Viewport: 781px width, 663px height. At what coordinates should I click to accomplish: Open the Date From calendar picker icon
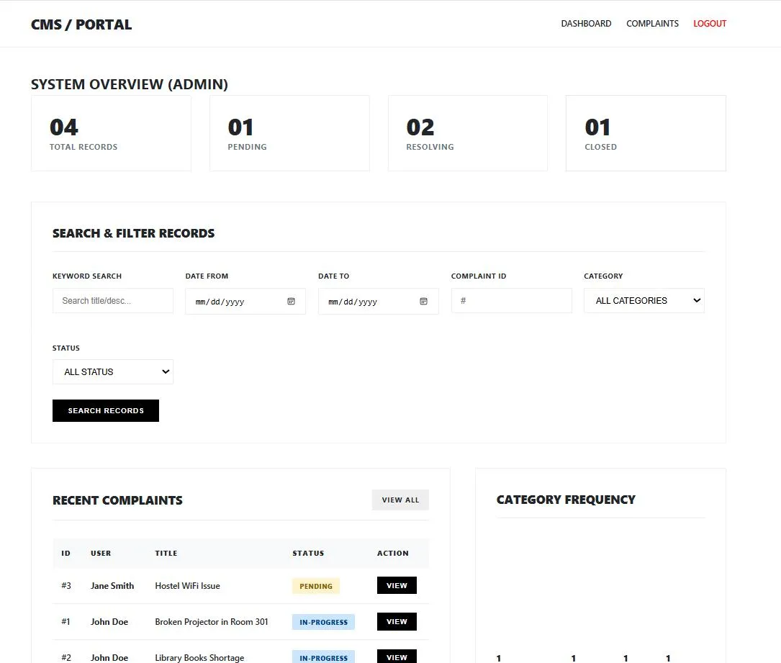[x=291, y=302]
